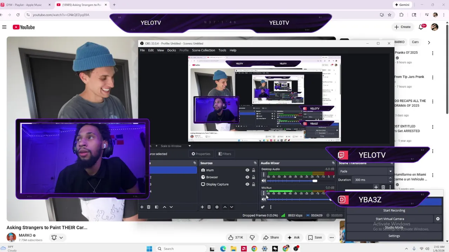Open the OBS Scene Collection menu
Viewport: 449px width, 252px height.
coord(203,50)
